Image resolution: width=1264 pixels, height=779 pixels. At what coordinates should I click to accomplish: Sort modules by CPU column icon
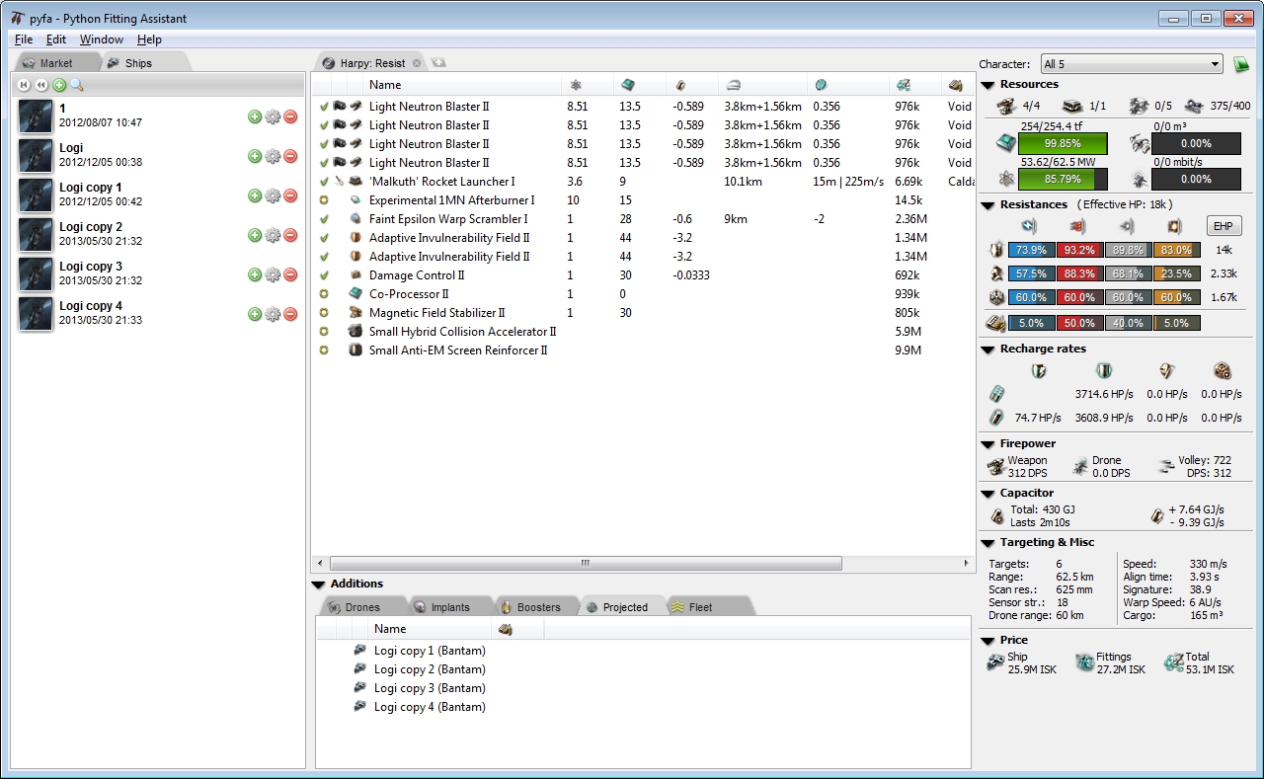pyautogui.click(x=628, y=85)
